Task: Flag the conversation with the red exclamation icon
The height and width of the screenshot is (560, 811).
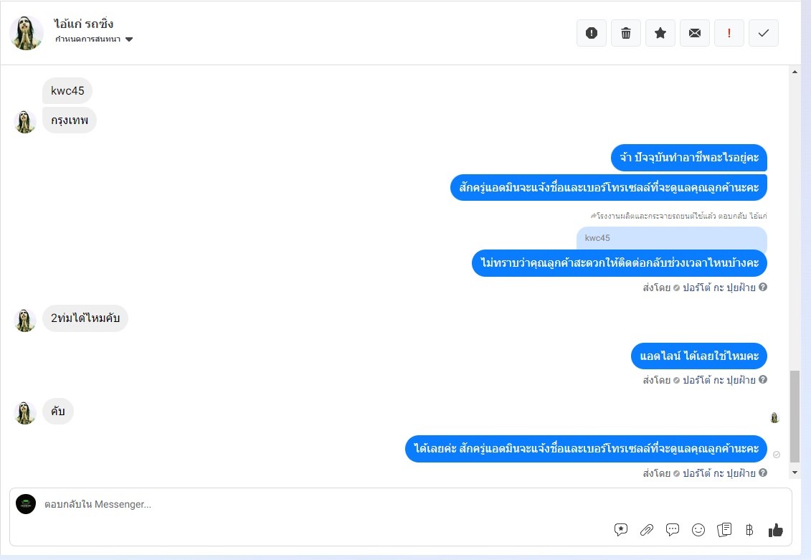Action: point(729,33)
